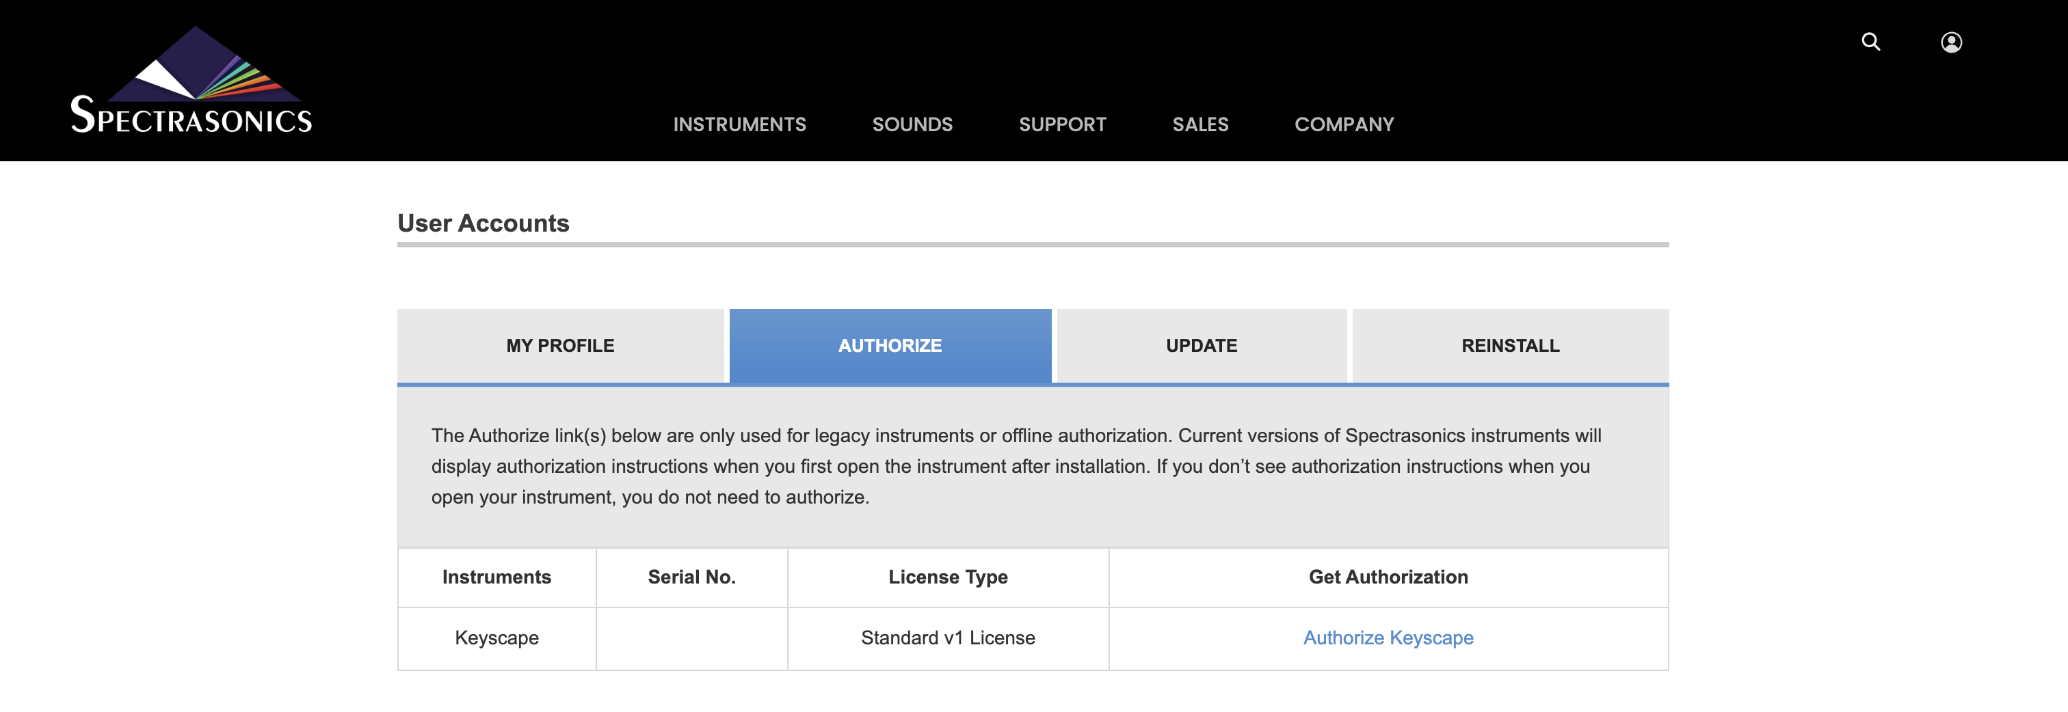The height and width of the screenshot is (712, 2068).
Task: Select the Keyscape instrument cell
Action: (x=496, y=638)
